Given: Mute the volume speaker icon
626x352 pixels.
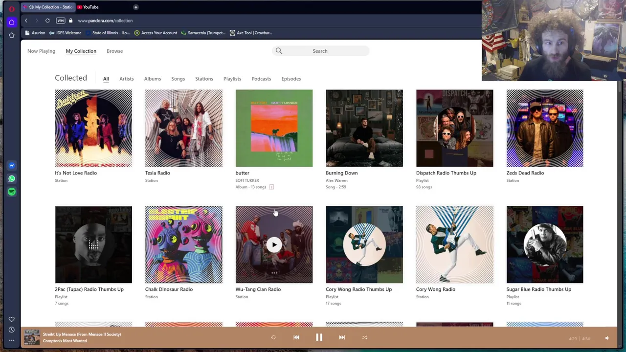Looking at the screenshot, I should pyautogui.click(x=607, y=338).
